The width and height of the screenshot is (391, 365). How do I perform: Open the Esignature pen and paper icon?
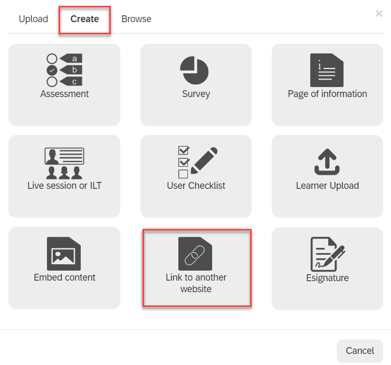(x=328, y=254)
